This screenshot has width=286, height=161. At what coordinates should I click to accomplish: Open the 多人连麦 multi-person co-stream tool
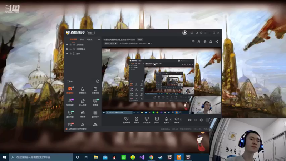click(83, 102)
